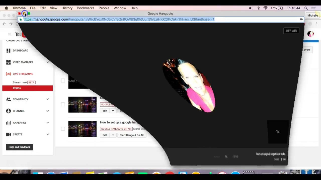Click the Wi-Fi icon in menu bar
This screenshot has width=321, height=180.
point(266,8)
